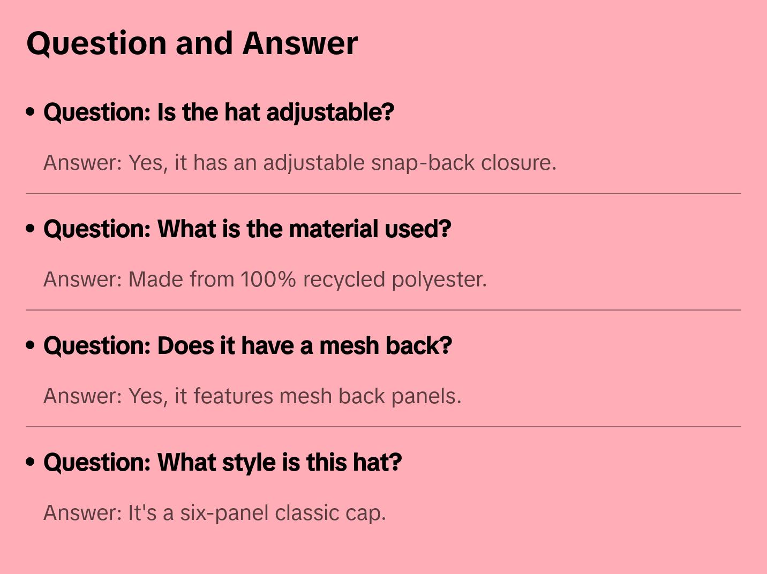Click the answer about recycled polyester

click(265, 280)
